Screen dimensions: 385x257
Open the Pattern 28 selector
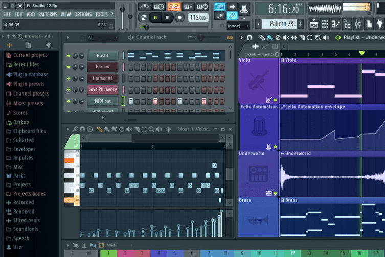280,24
